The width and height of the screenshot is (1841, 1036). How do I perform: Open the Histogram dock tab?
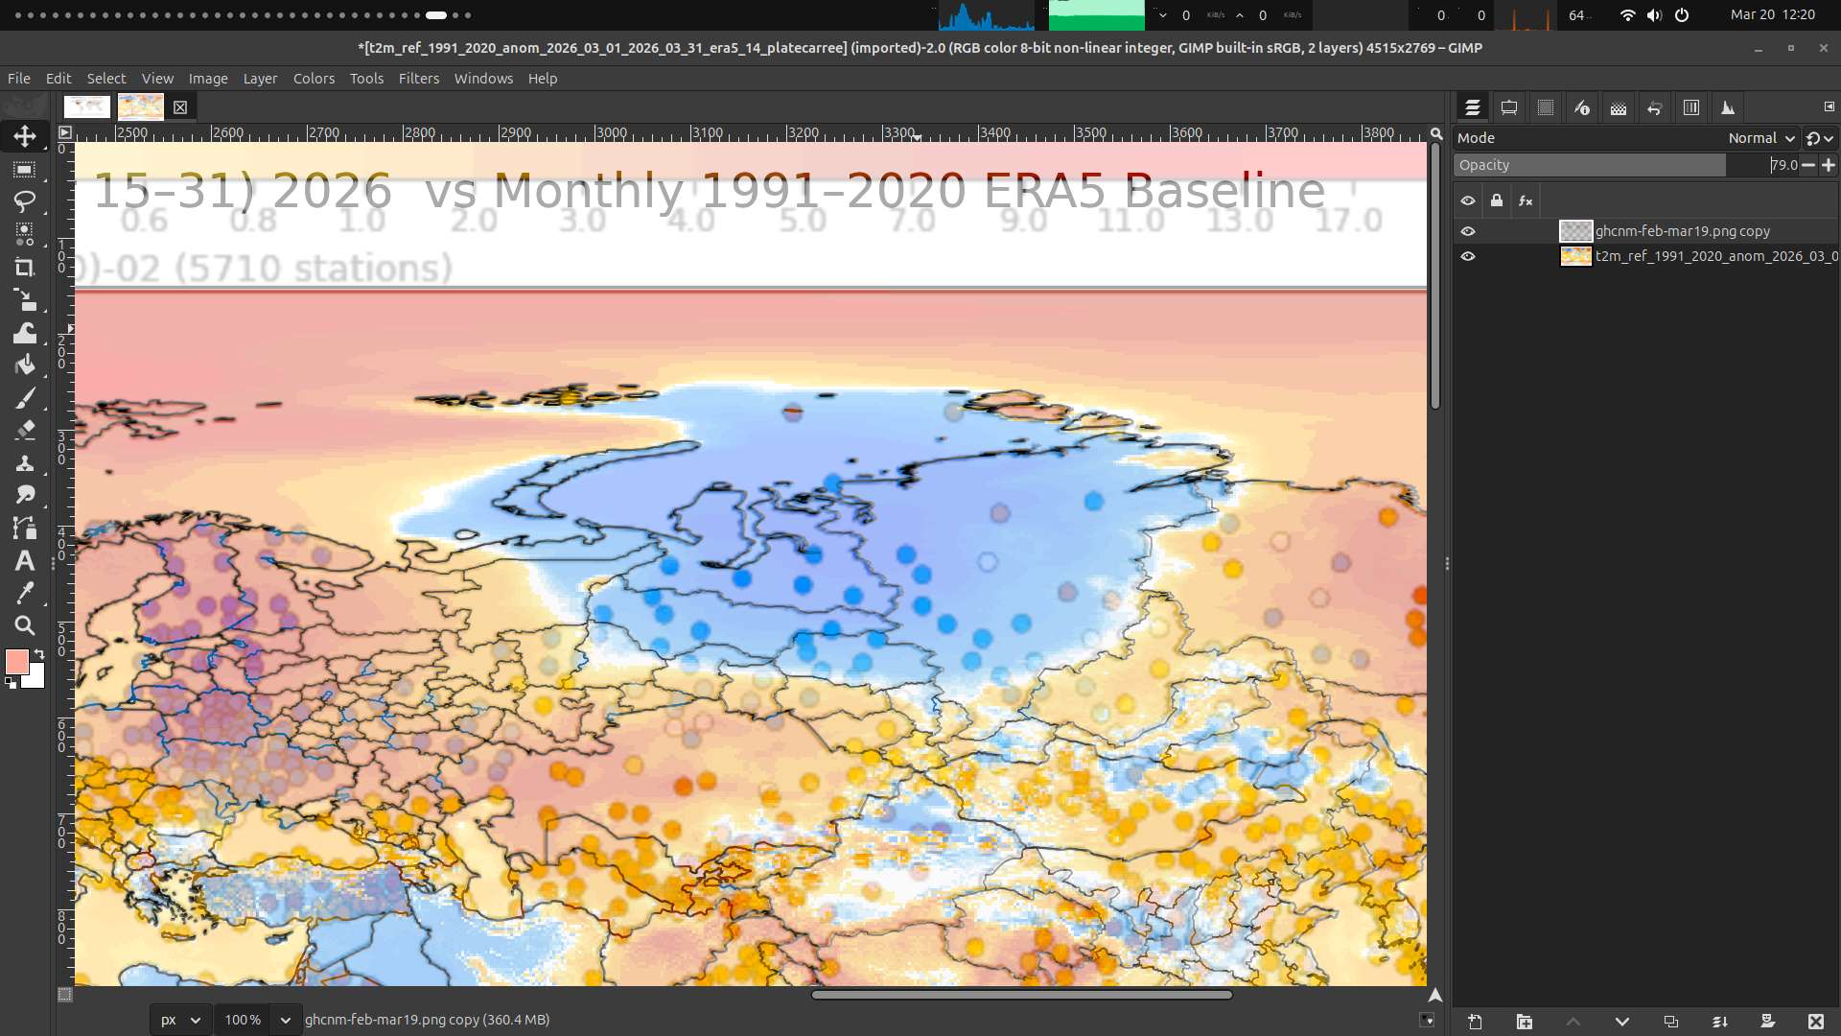click(x=1727, y=108)
